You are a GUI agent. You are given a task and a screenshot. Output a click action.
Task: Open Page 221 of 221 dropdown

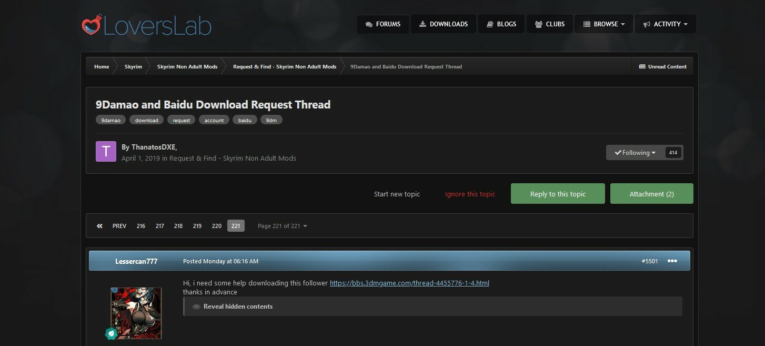click(282, 226)
